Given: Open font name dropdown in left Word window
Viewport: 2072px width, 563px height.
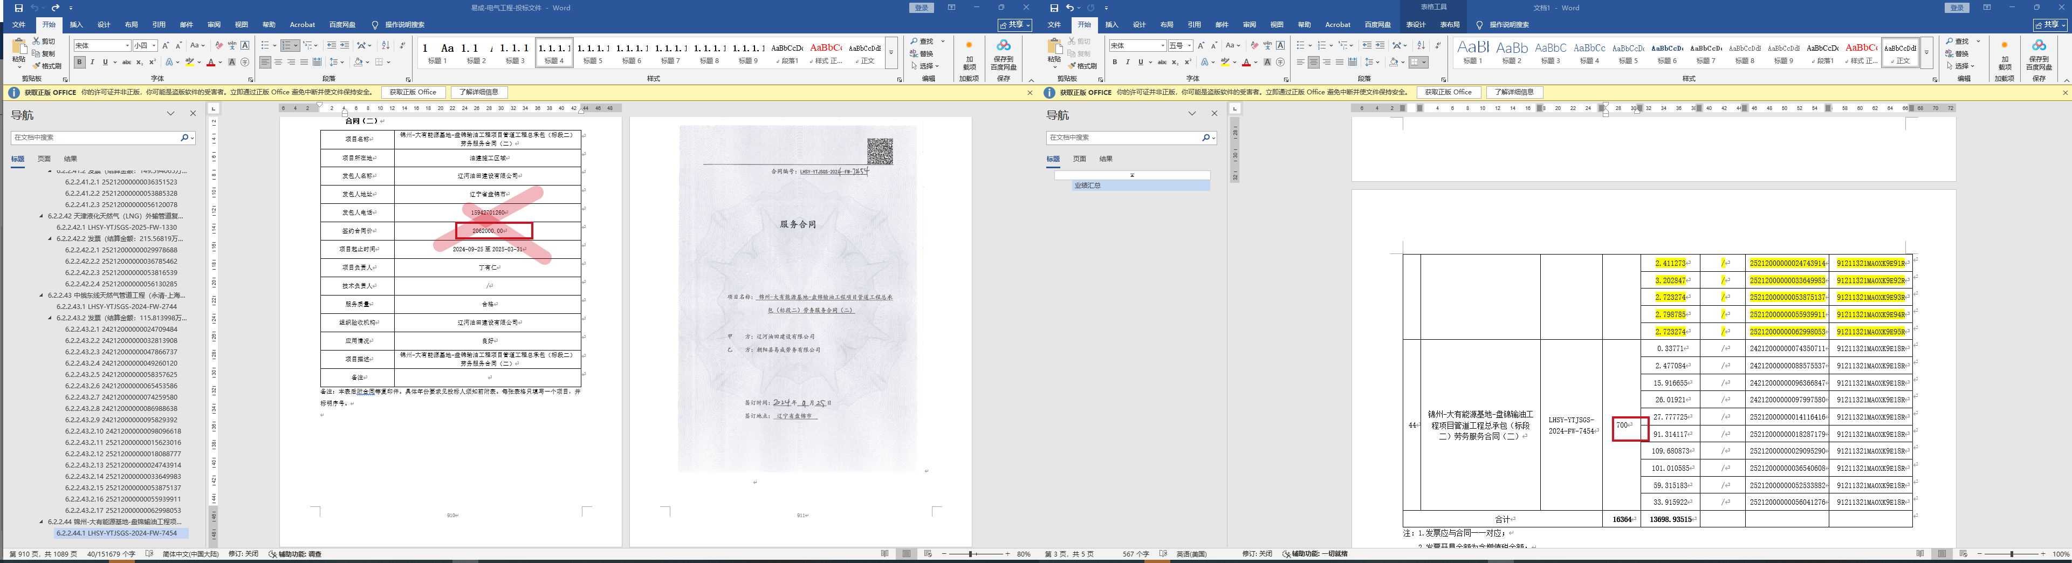Looking at the screenshot, I should [x=126, y=46].
